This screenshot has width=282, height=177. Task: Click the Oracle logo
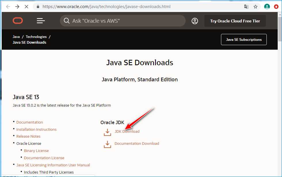click(18, 21)
